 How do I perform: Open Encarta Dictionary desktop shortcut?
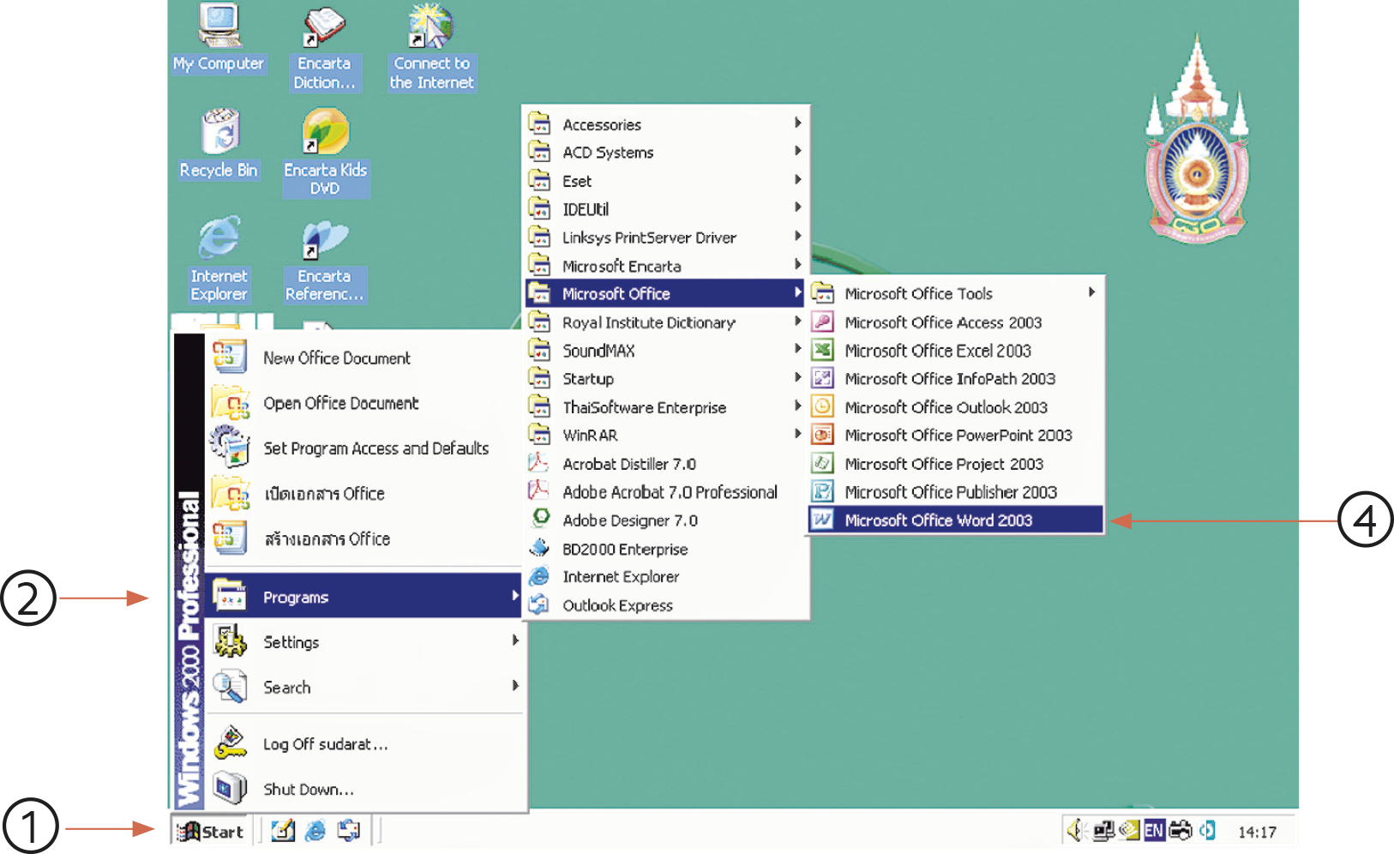pyautogui.click(x=324, y=47)
